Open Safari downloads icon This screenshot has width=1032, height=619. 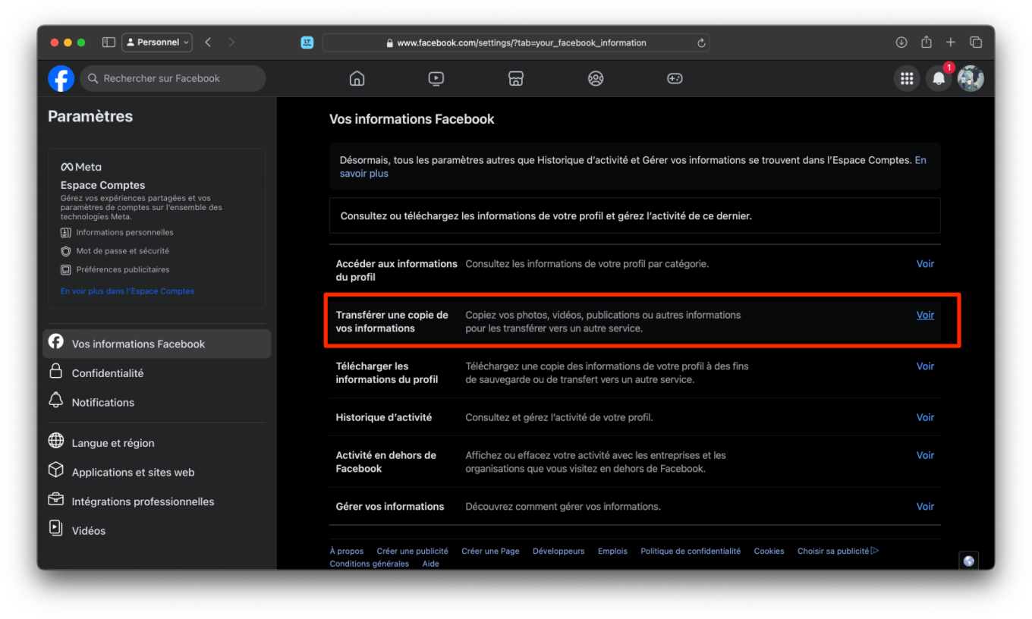tap(901, 42)
